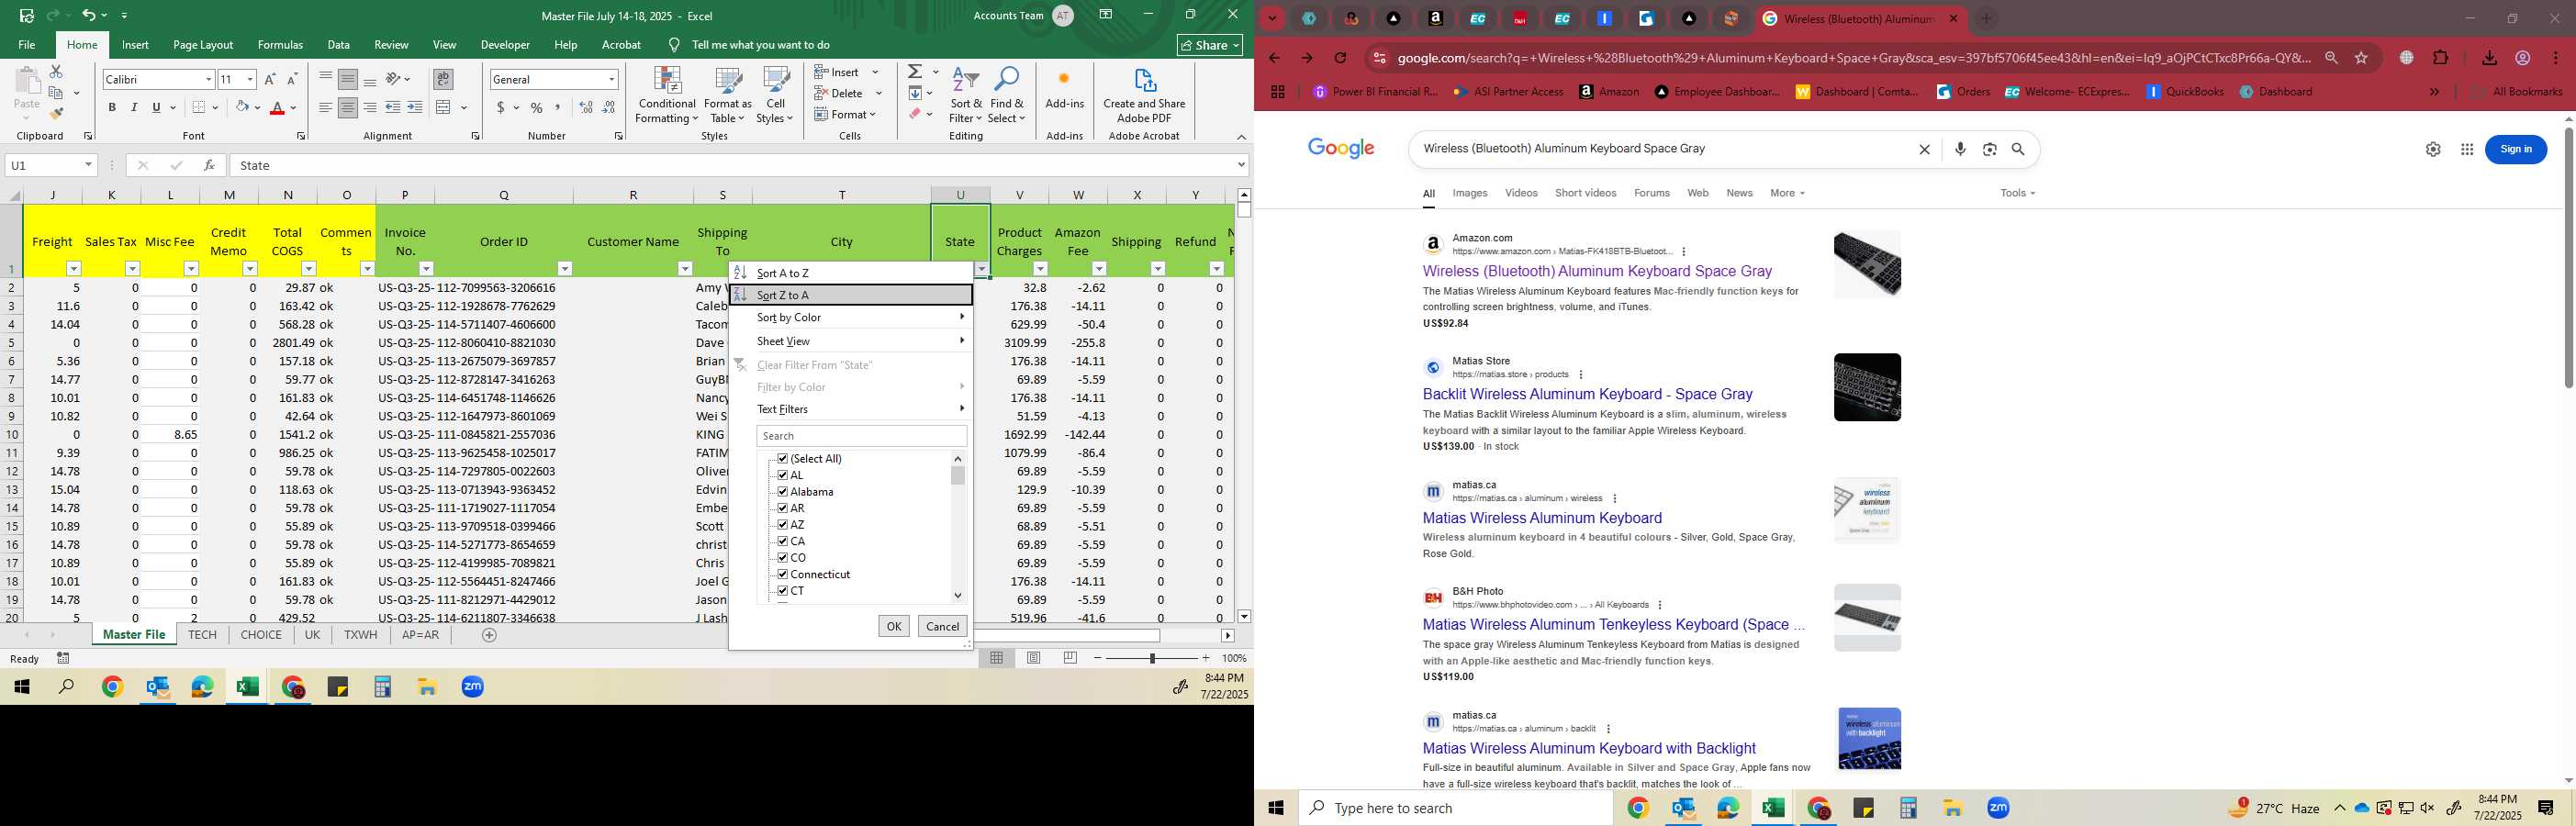Uncheck the AZ filter checkbox

click(x=782, y=525)
